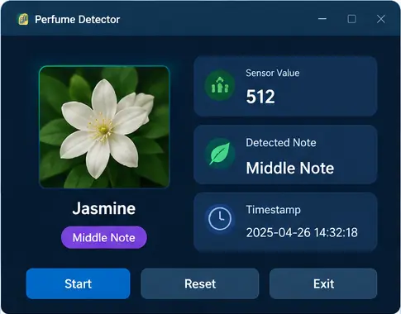Click the Detected Note label
401x314 pixels.
[281, 143]
